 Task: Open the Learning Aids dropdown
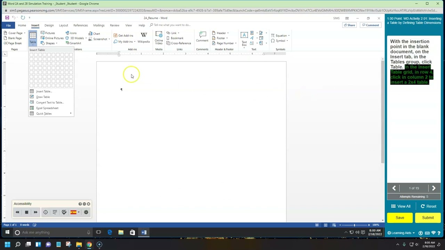[x=401, y=233]
